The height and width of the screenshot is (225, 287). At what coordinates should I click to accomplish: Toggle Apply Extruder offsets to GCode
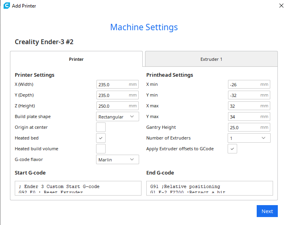coord(232,149)
